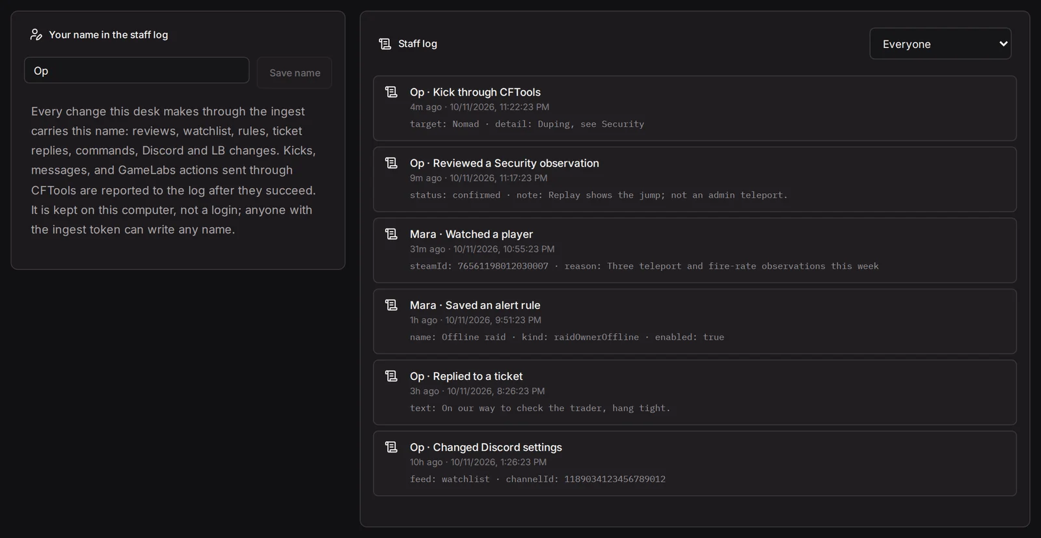Click the scroll icon on the 'Saved an alert rule' entry
The width and height of the screenshot is (1041, 538).
(x=391, y=304)
